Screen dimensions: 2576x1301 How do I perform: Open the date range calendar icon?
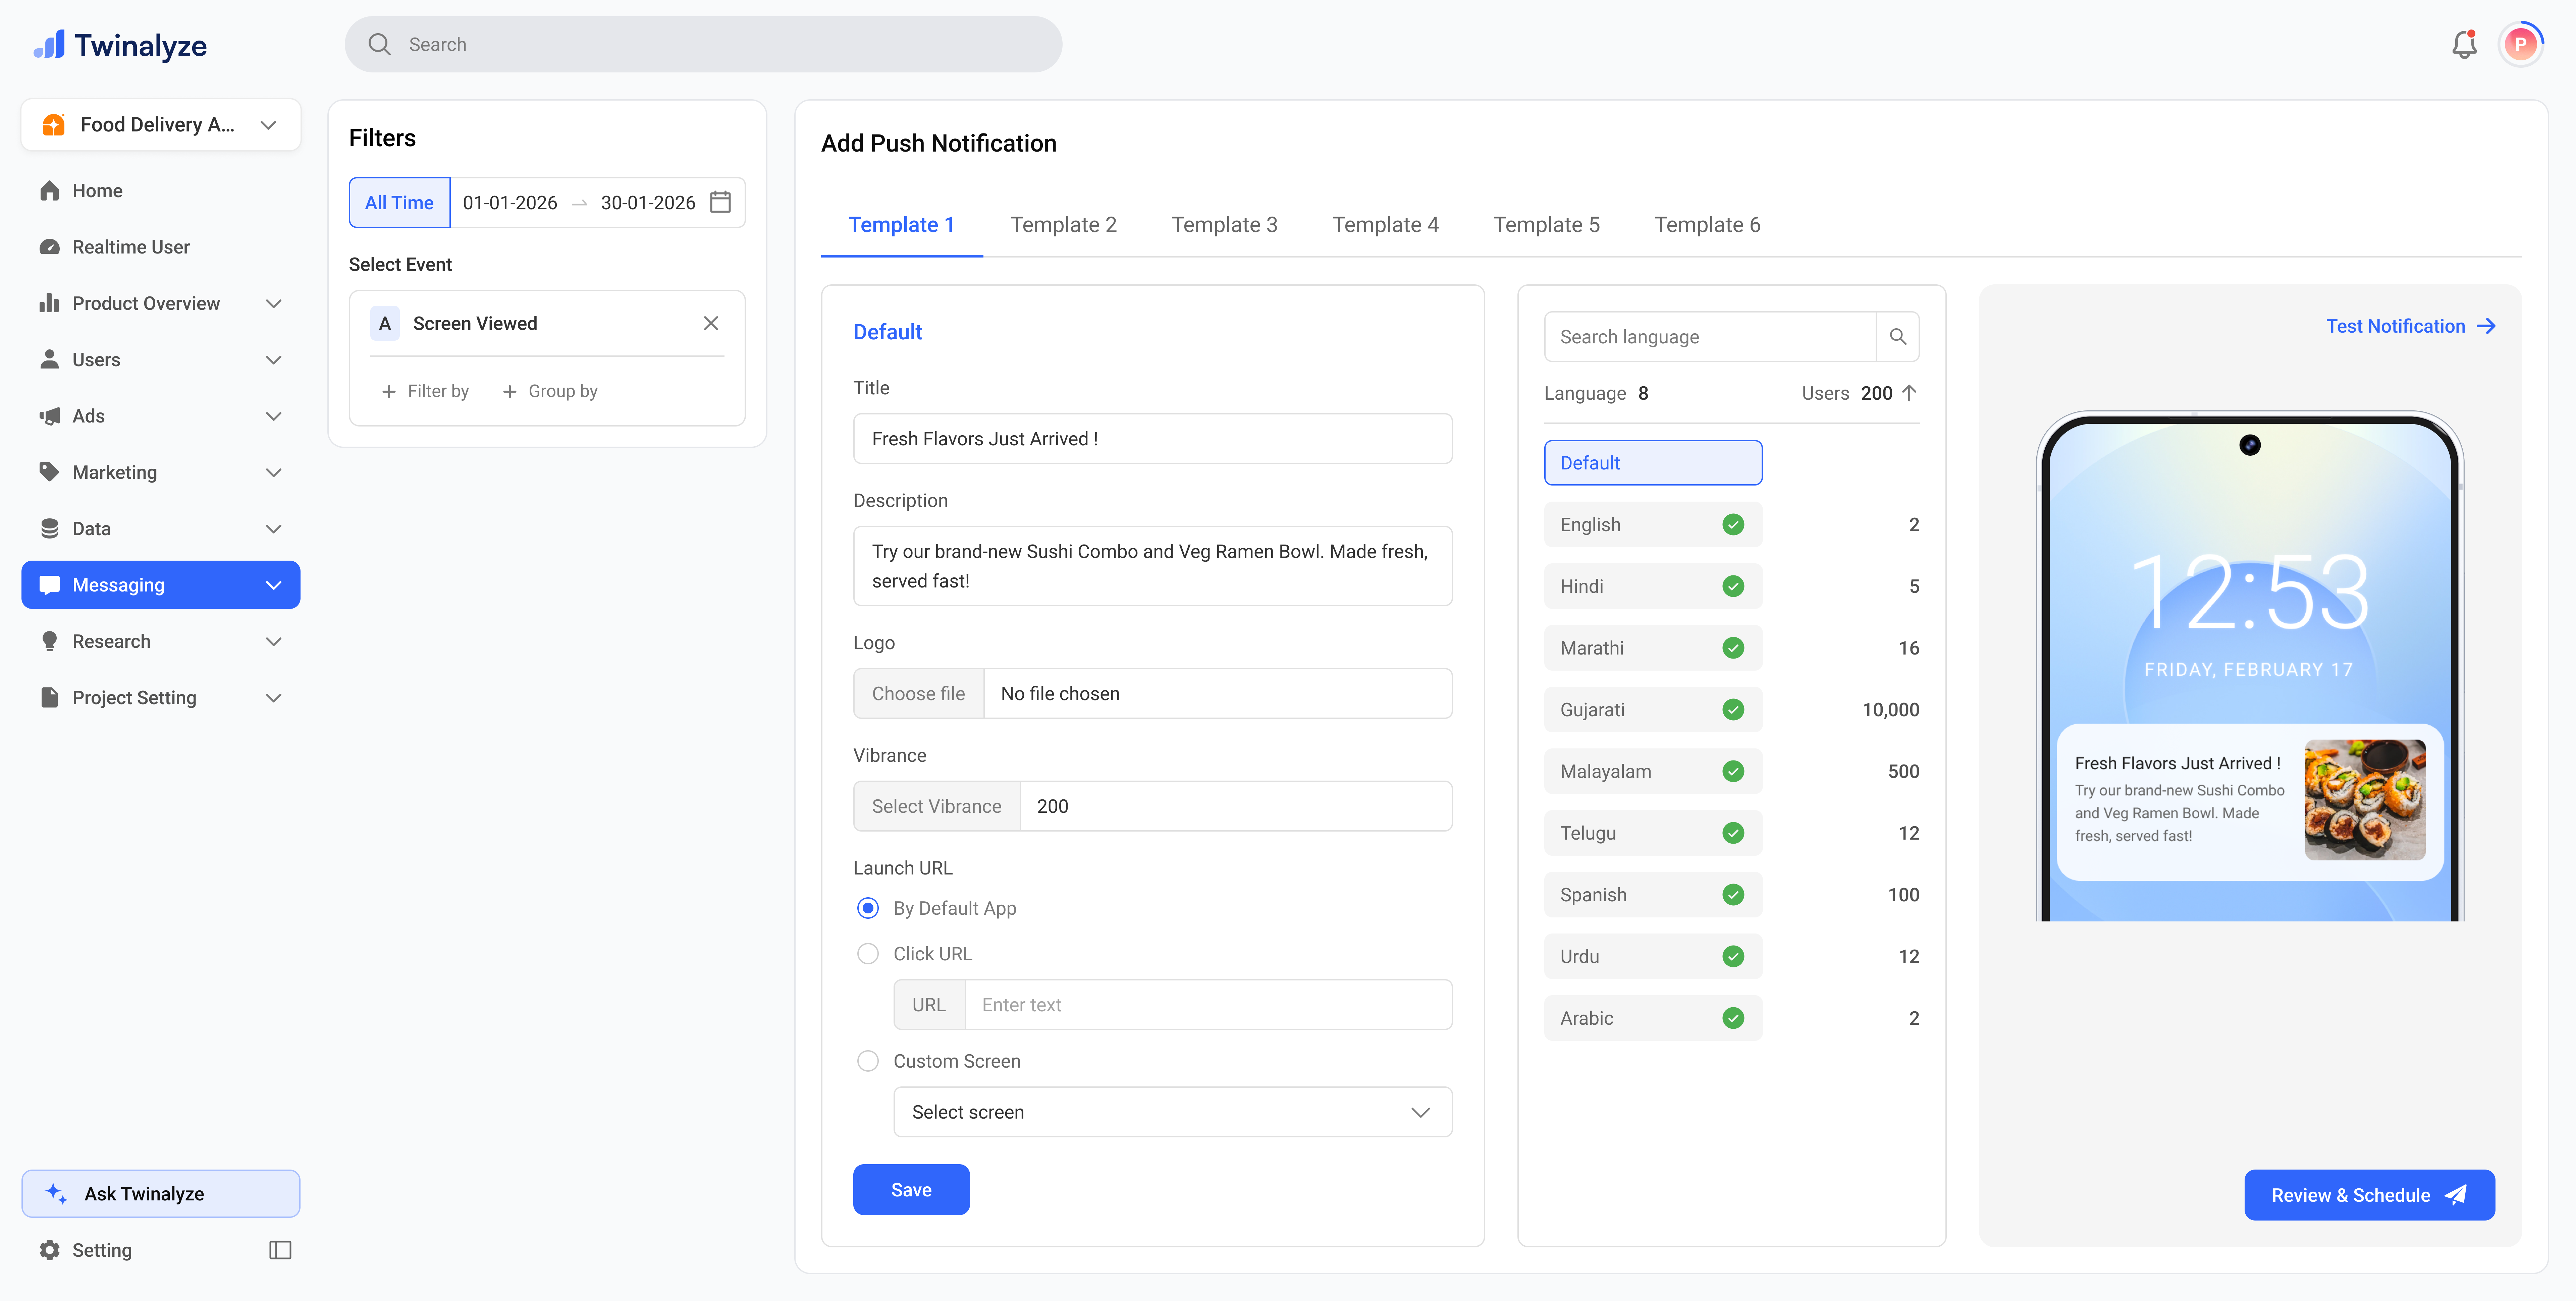point(720,202)
